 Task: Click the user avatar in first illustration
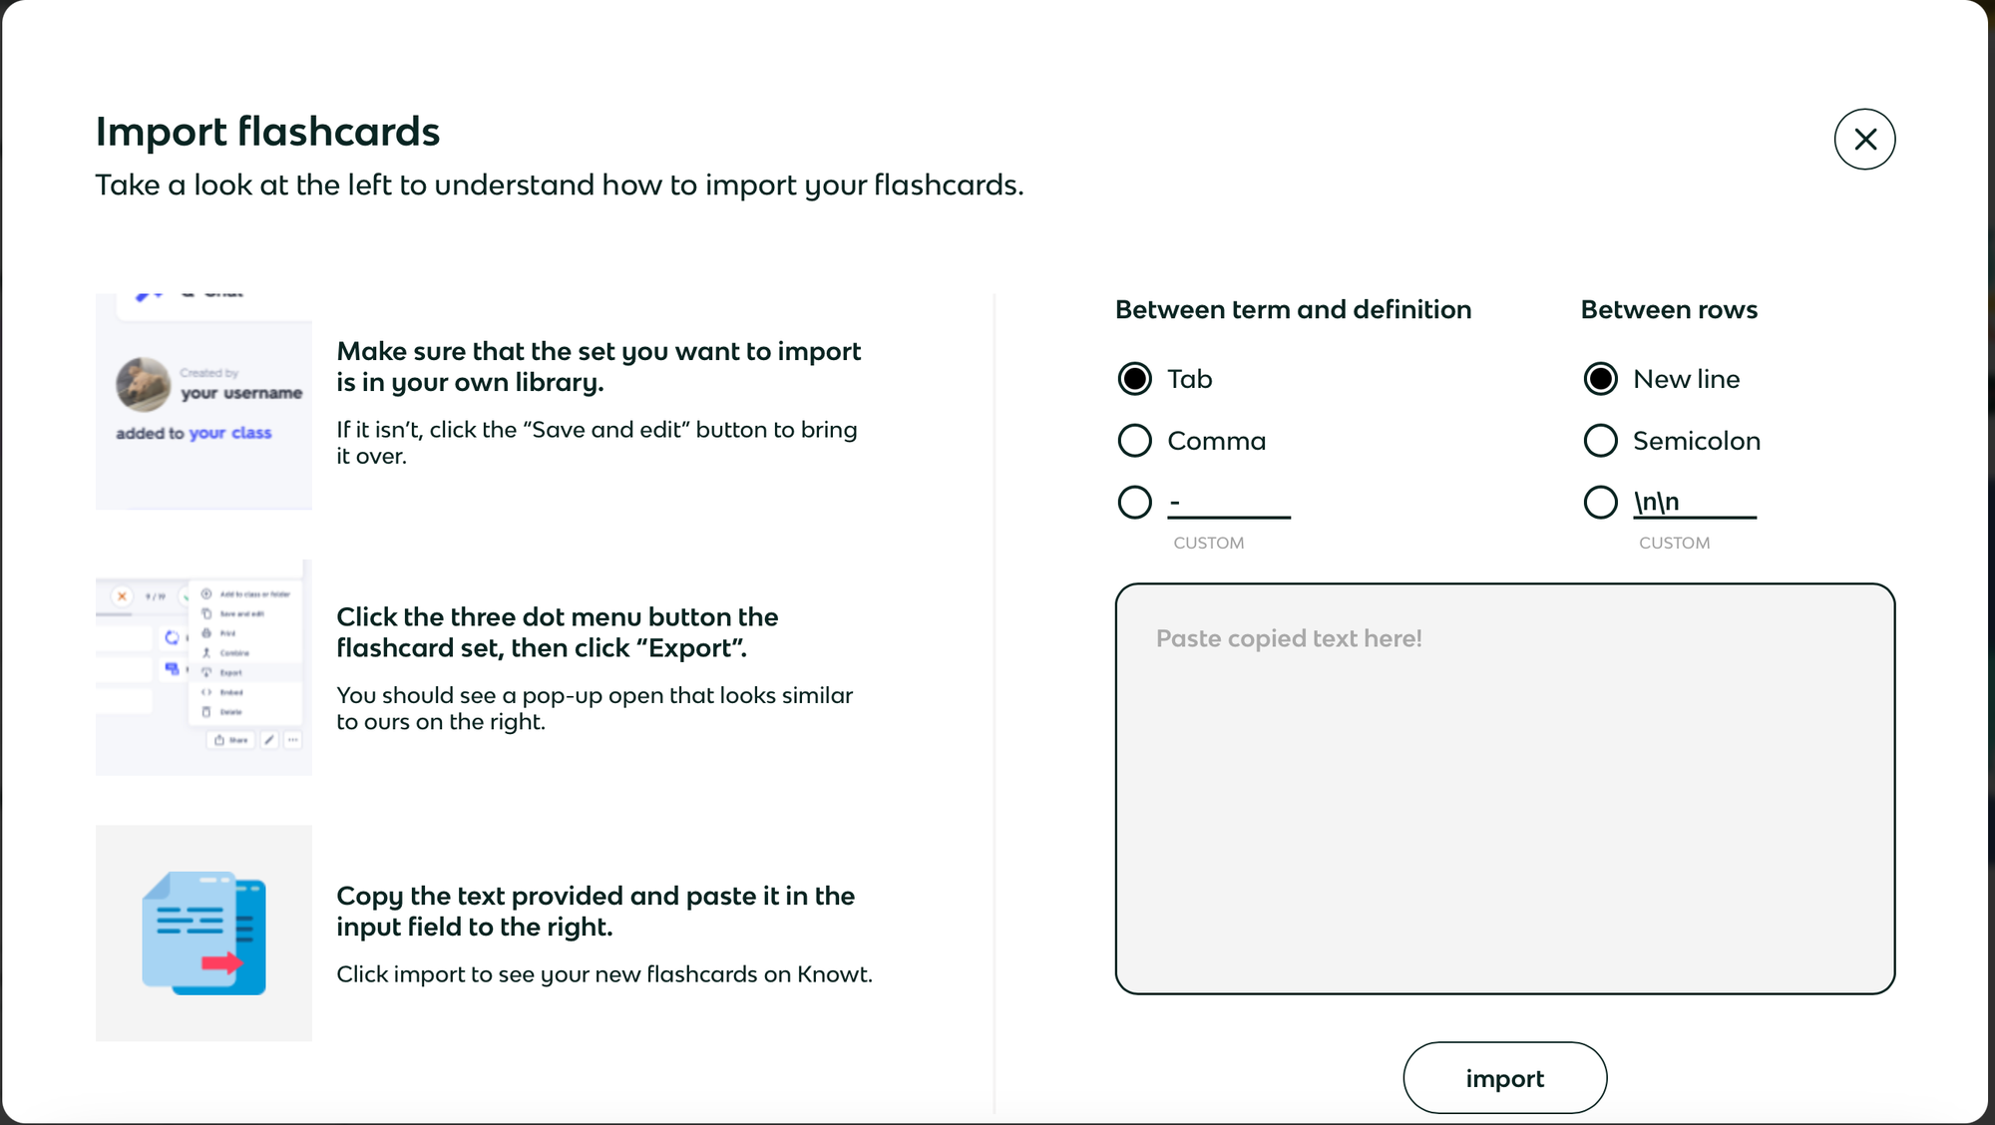pyautogui.click(x=143, y=385)
